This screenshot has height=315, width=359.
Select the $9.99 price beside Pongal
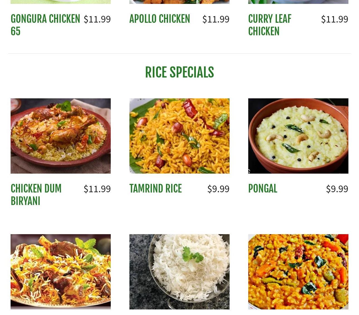click(x=337, y=189)
